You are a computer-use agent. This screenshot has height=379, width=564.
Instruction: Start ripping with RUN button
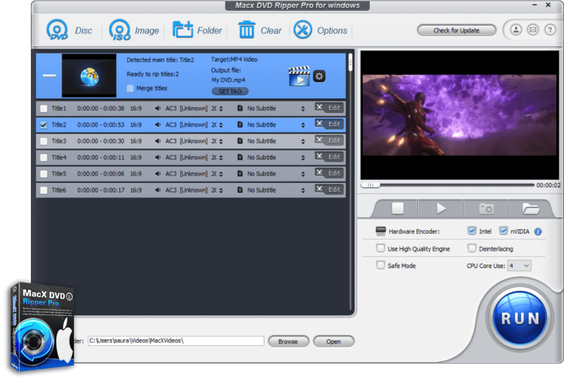click(x=520, y=318)
